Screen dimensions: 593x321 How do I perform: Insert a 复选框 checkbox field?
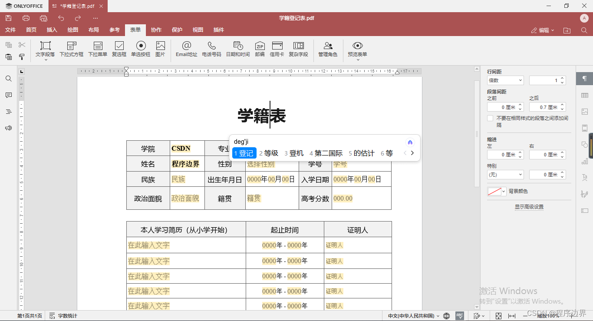tap(119, 49)
